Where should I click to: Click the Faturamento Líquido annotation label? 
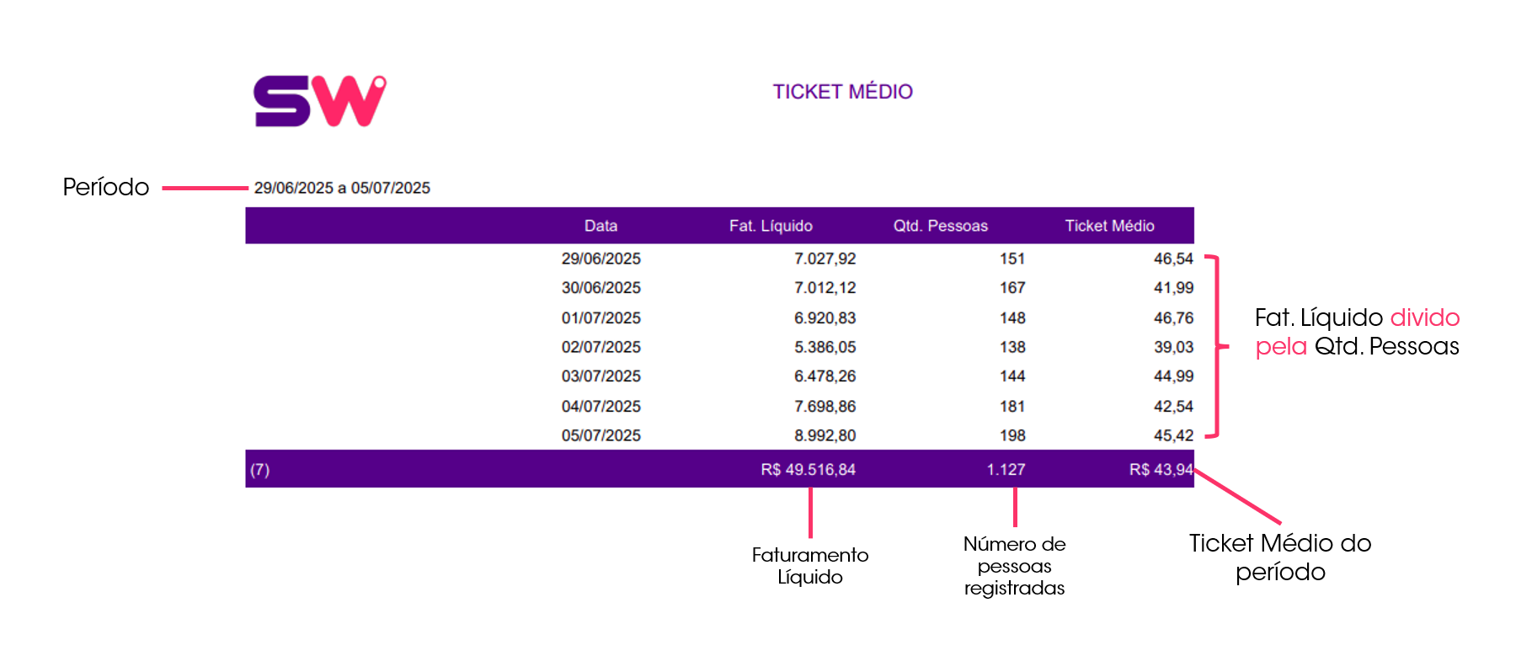[x=810, y=566]
